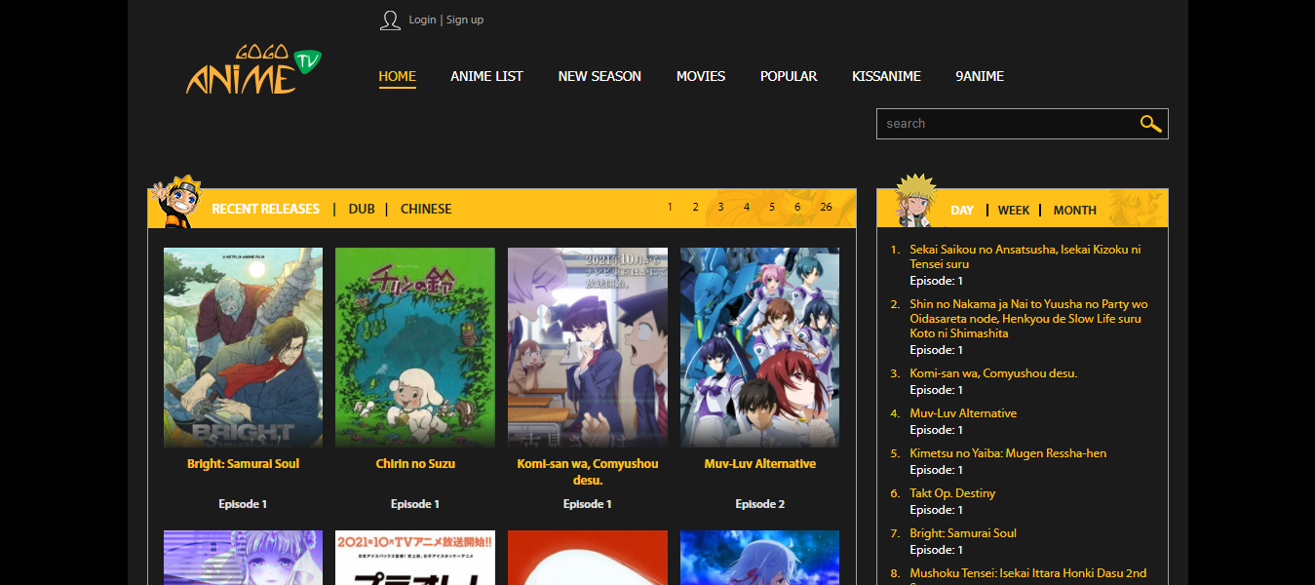Screen dimensions: 1315x585
Task: Click the Chirin no Suzu title link
Action: [x=415, y=464]
